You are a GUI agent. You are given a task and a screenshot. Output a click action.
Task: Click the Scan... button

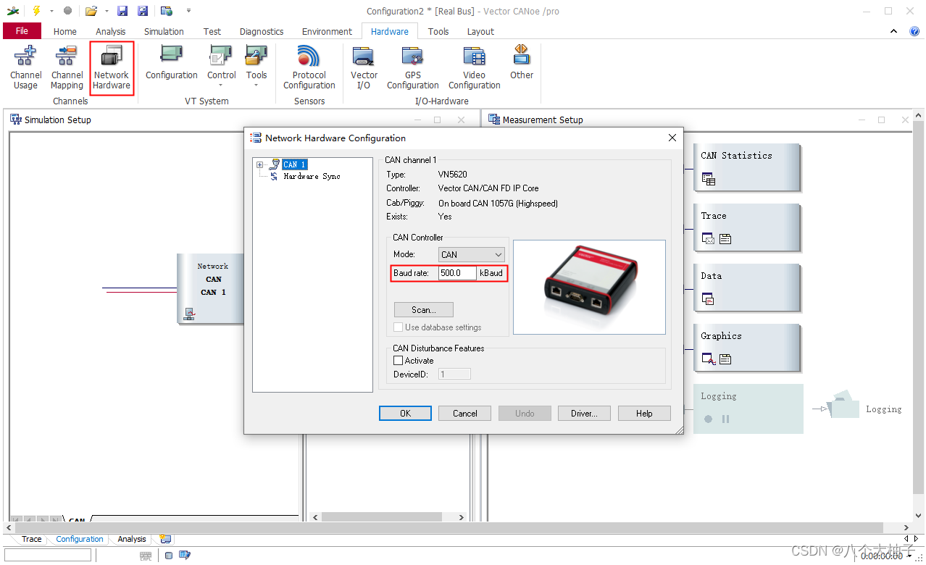tap(424, 309)
